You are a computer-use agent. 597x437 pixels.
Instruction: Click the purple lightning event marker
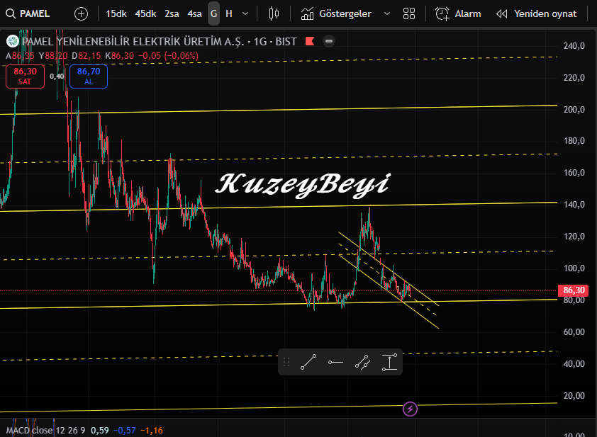click(410, 409)
